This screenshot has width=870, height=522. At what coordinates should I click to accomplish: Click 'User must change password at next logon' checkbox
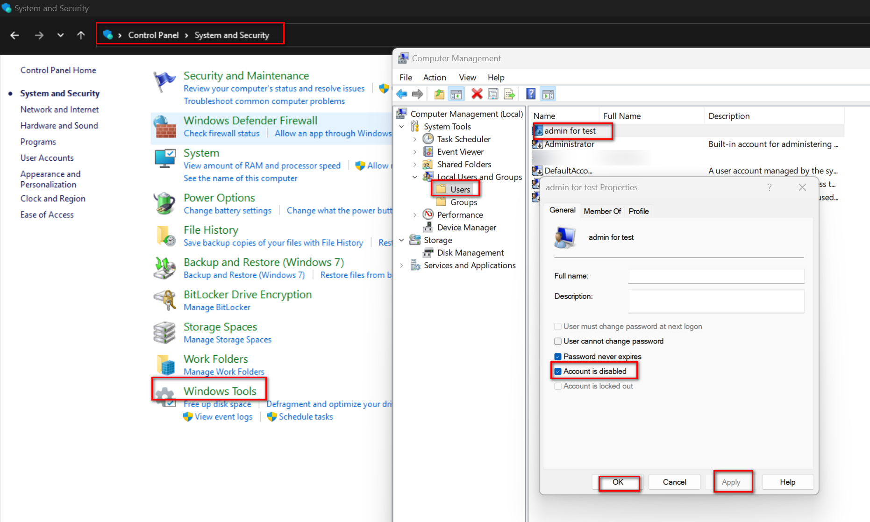tap(558, 326)
